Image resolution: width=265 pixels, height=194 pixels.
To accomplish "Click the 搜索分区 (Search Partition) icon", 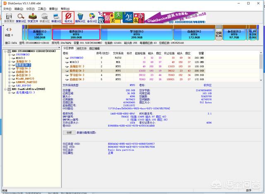I will (21, 17).
